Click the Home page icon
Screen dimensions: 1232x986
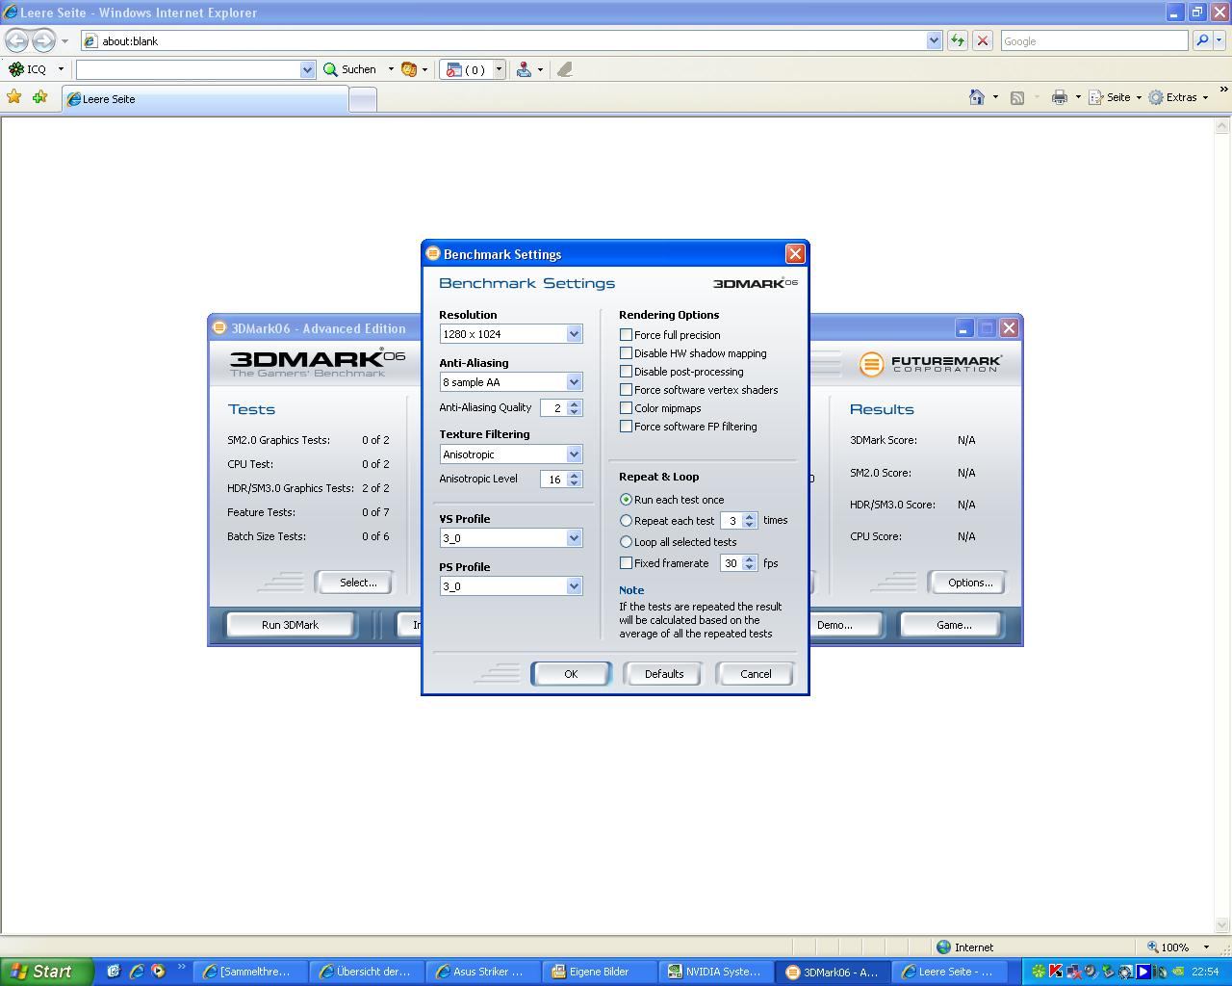977,97
